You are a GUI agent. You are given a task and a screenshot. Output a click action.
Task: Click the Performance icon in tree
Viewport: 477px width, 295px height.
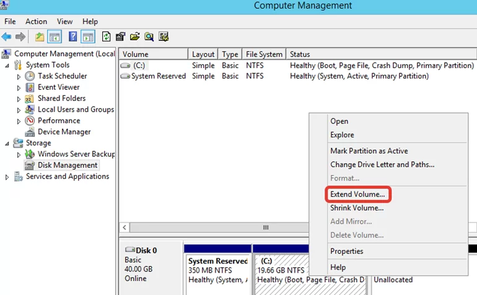click(x=30, y=121)
